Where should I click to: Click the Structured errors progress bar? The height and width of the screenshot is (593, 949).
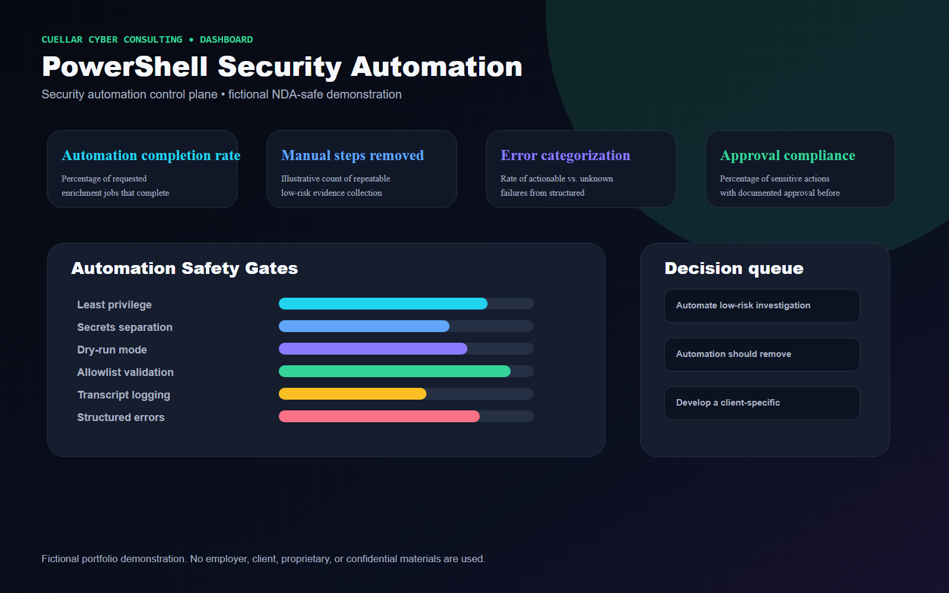(x=406, y=416)
